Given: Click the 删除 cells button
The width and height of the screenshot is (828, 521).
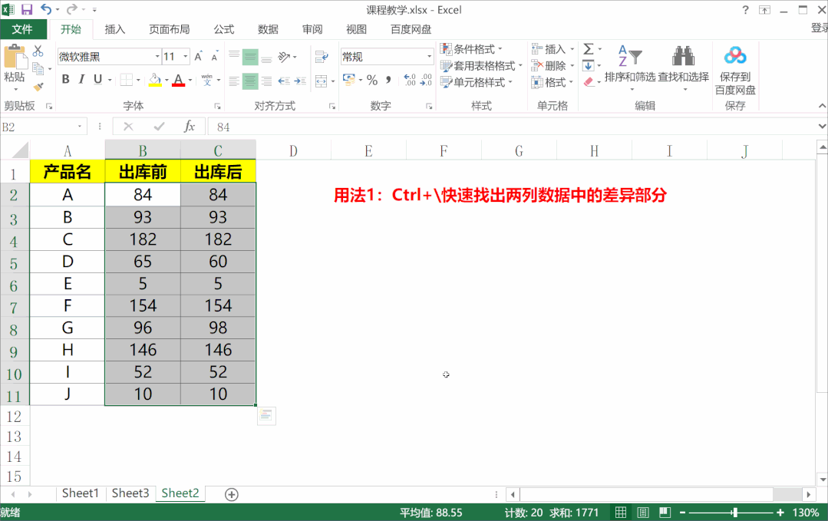Looking at the screenshot, I should 553,65.
